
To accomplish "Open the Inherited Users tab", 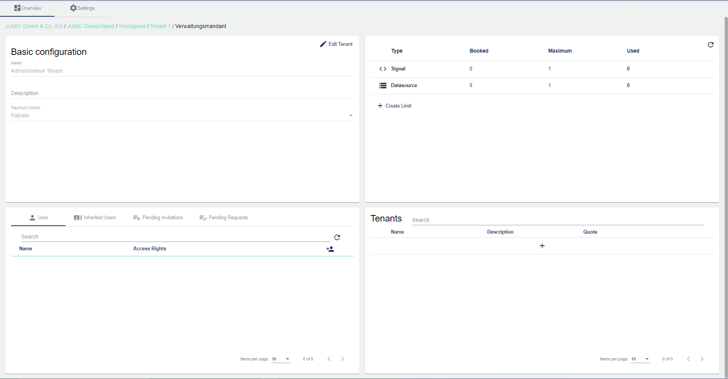I will 95,218.
